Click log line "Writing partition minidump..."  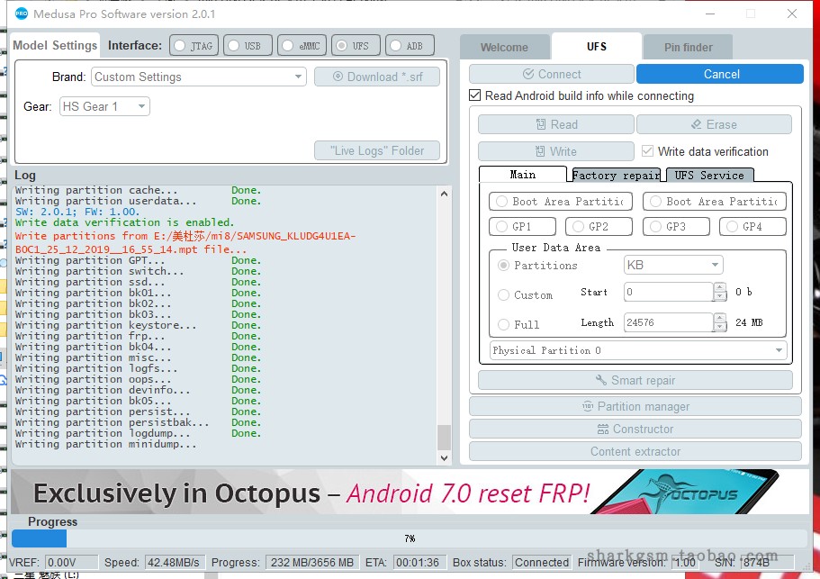tap(106, 444)
